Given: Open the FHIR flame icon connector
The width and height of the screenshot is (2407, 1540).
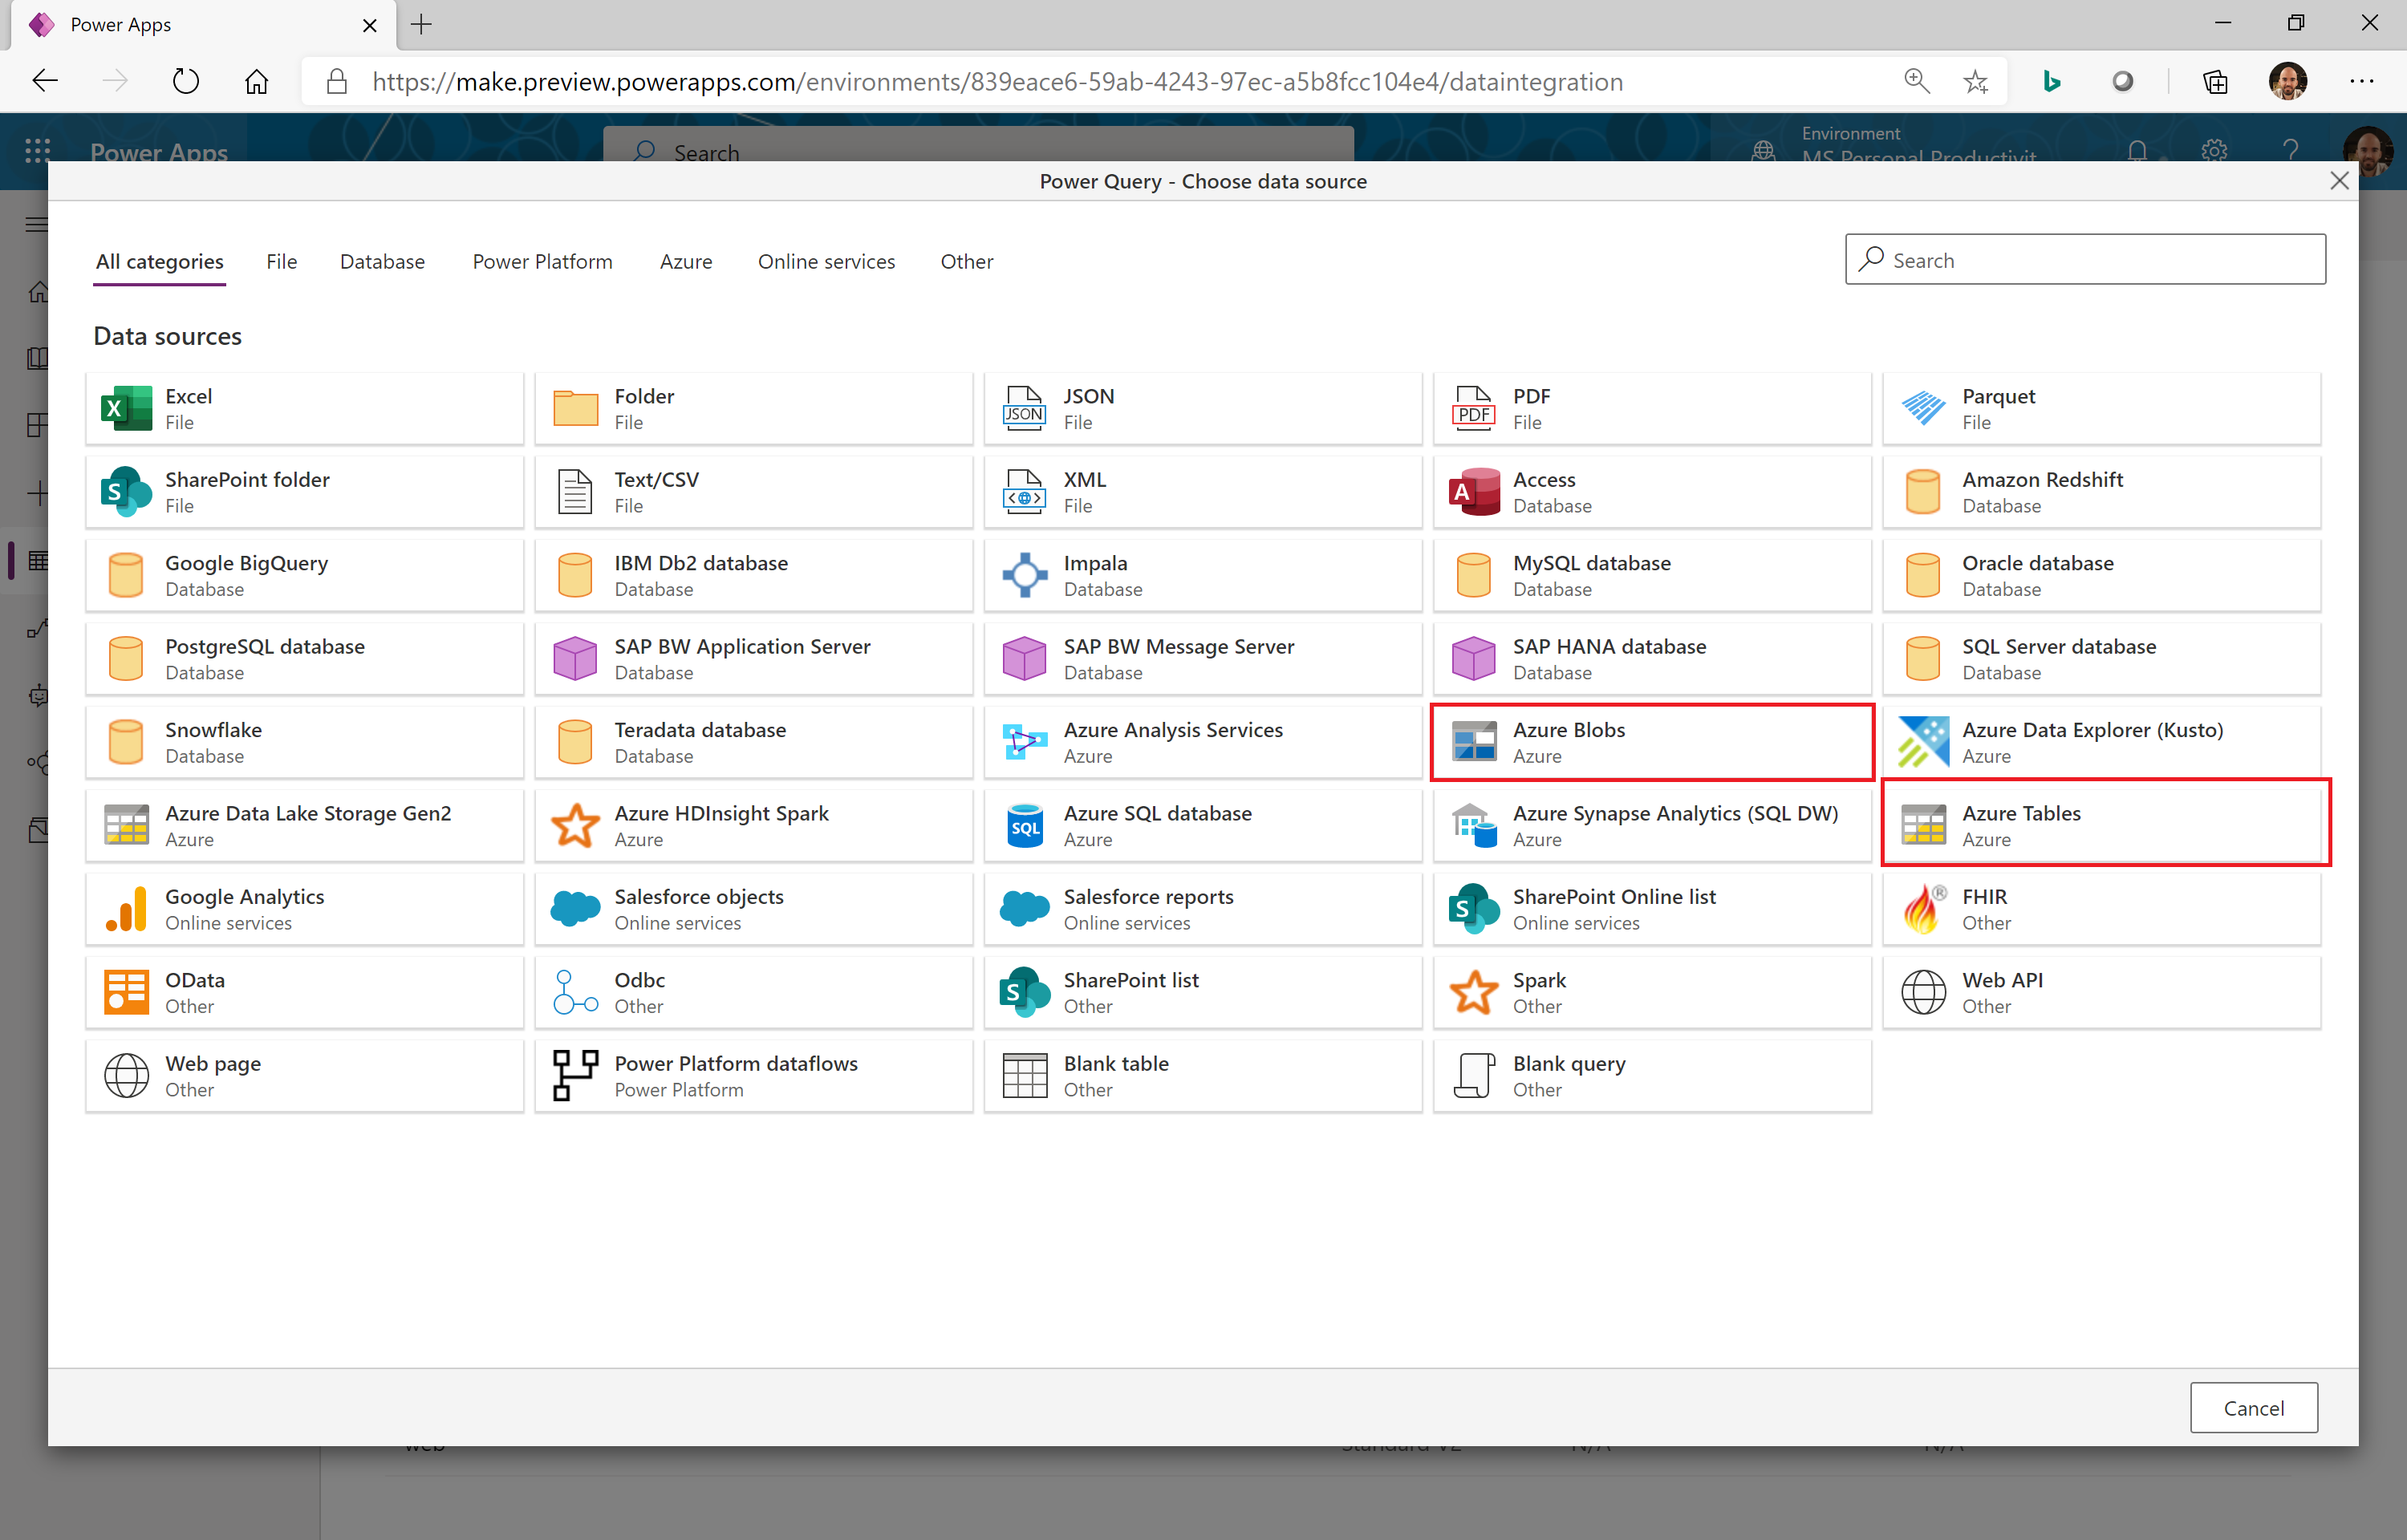Looking at the screenshot, I should [1922, 909].
